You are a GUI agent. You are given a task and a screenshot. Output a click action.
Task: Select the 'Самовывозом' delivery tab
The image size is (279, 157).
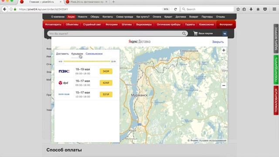pyautogui.click(x=94, y=54)
